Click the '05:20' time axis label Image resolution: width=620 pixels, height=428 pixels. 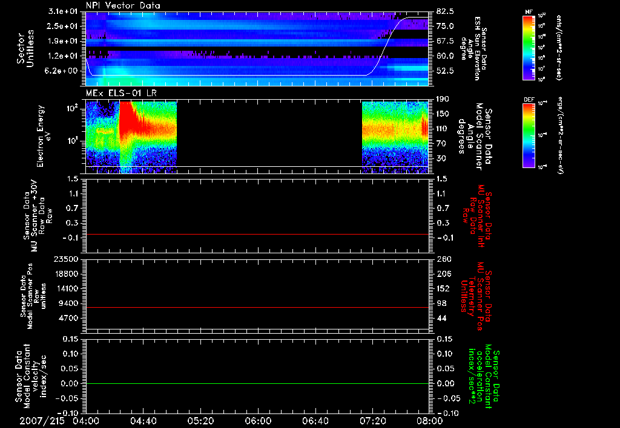pyautogui.click(x=200, y=421)
